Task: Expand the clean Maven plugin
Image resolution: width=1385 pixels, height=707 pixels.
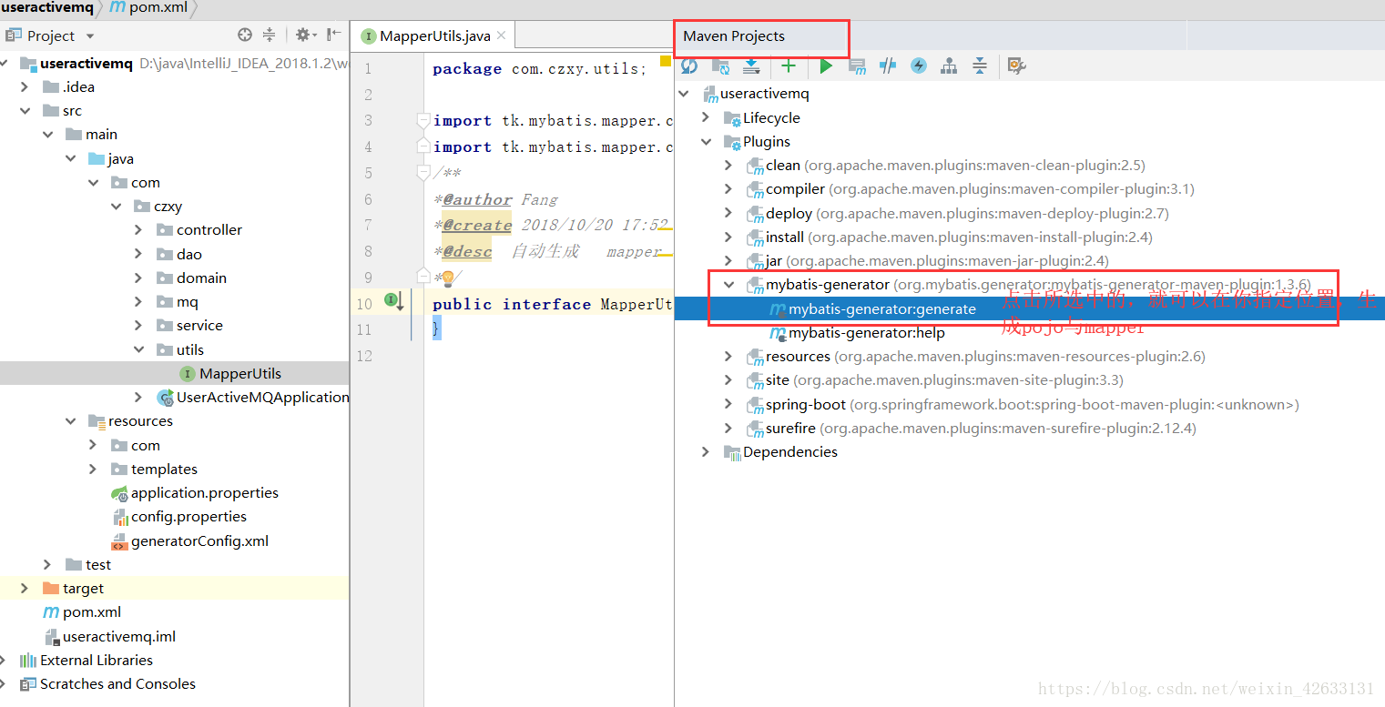Action: coord(728,165)
